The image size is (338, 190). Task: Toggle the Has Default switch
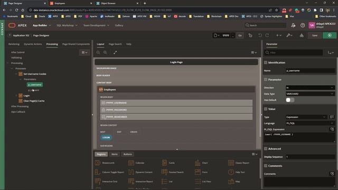[290, 100]
